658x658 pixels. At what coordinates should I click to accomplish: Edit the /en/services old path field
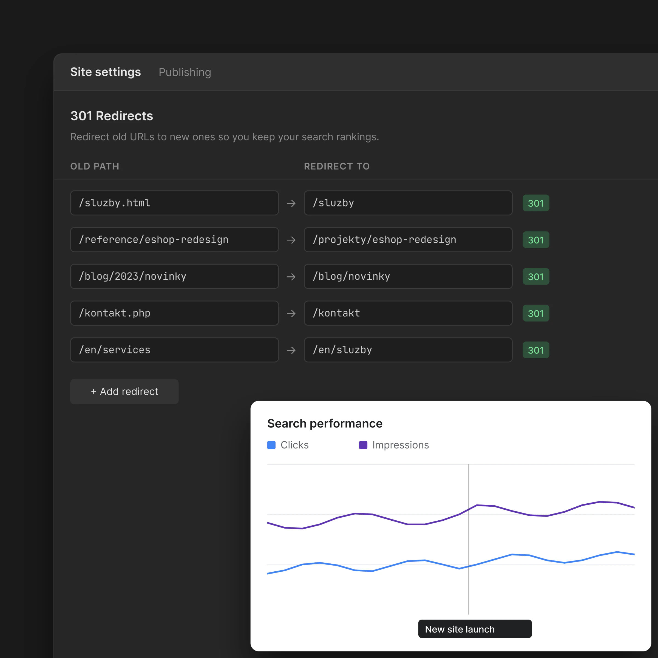tap(174, 350)
